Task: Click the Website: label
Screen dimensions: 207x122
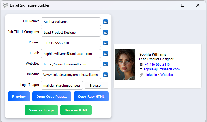Action: tap(32, 64)
